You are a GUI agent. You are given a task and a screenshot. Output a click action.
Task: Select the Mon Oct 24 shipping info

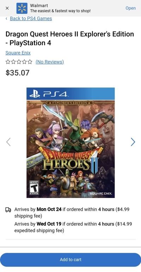(72, 212)
